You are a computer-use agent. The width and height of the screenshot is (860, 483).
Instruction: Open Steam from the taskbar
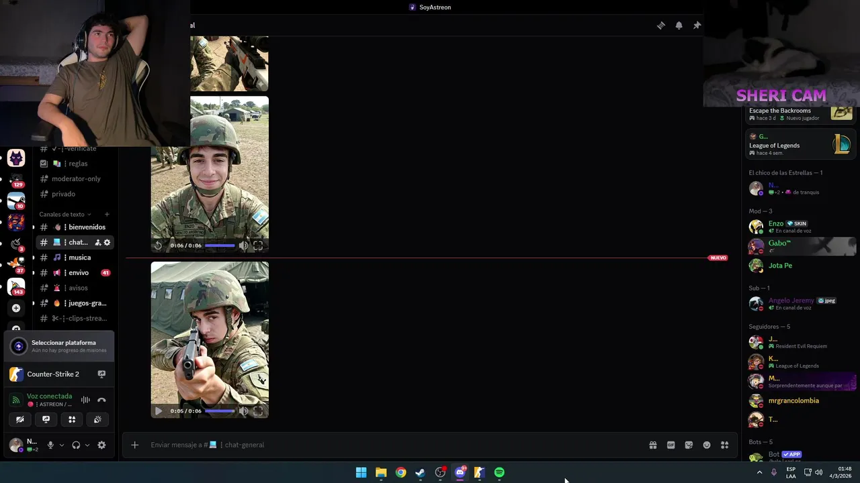[420, 472]
